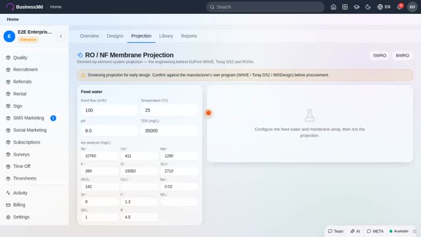Edit the Sr field 8
The width and height of the screenshot is (421, 237).
click(99, 201)
